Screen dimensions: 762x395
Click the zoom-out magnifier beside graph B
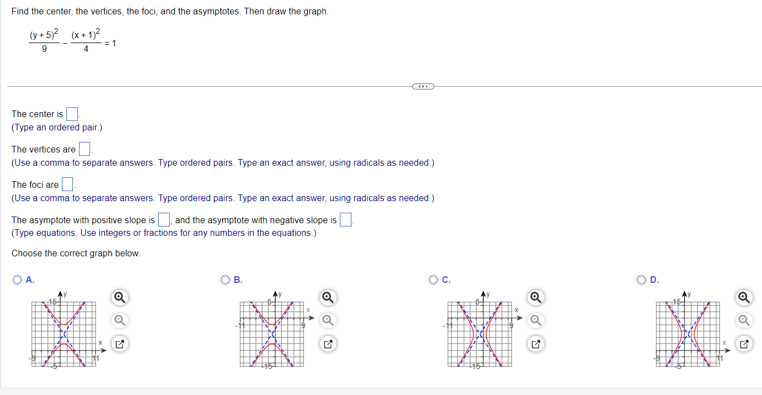click(x=327, y=320)
